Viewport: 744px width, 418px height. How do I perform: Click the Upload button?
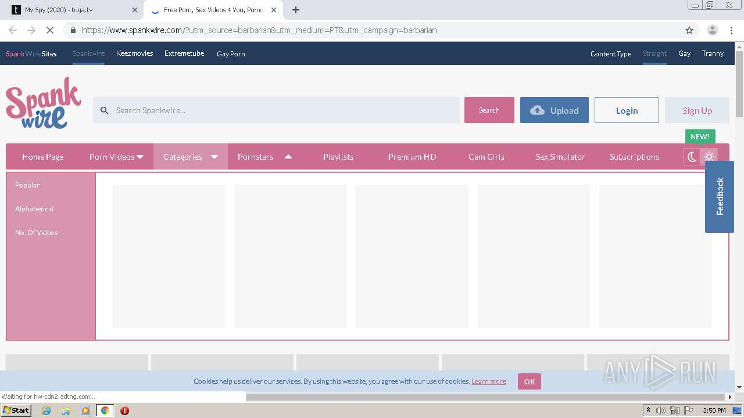click(x=555, y=110)
